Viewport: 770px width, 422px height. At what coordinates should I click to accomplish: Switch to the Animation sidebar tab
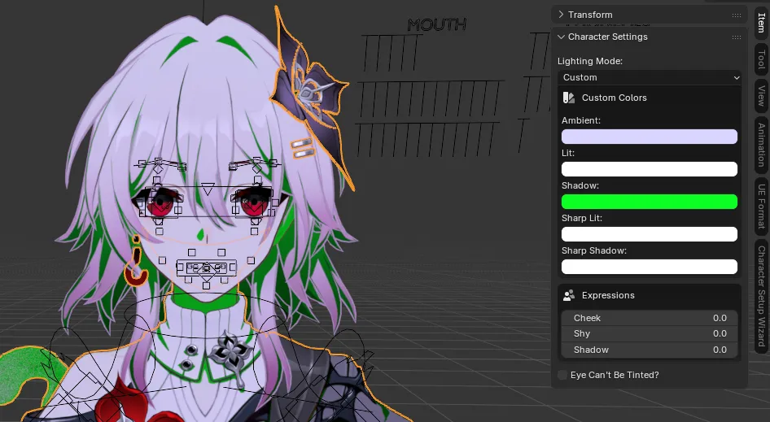(x=761, y=145)
